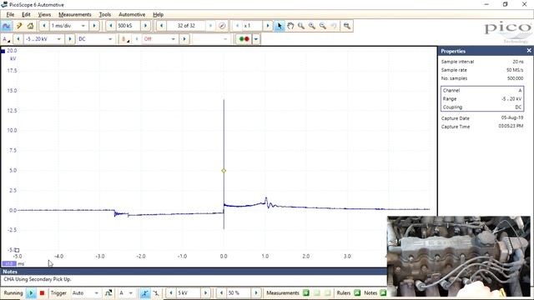The image size is (534, 300).
Task: Decrease the 50 % pre-trigger value
Action: (221, 292)
